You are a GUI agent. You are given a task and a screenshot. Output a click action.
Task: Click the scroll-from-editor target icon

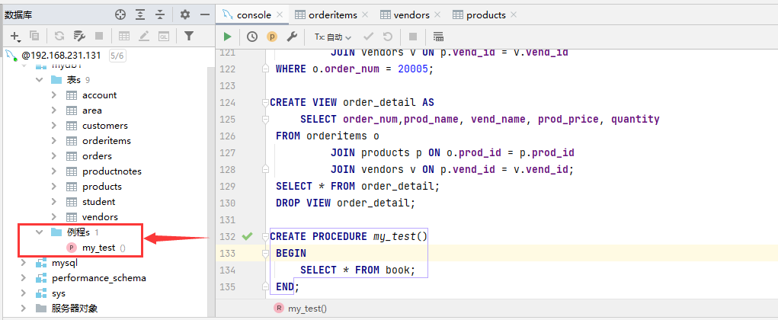[120, 15]
